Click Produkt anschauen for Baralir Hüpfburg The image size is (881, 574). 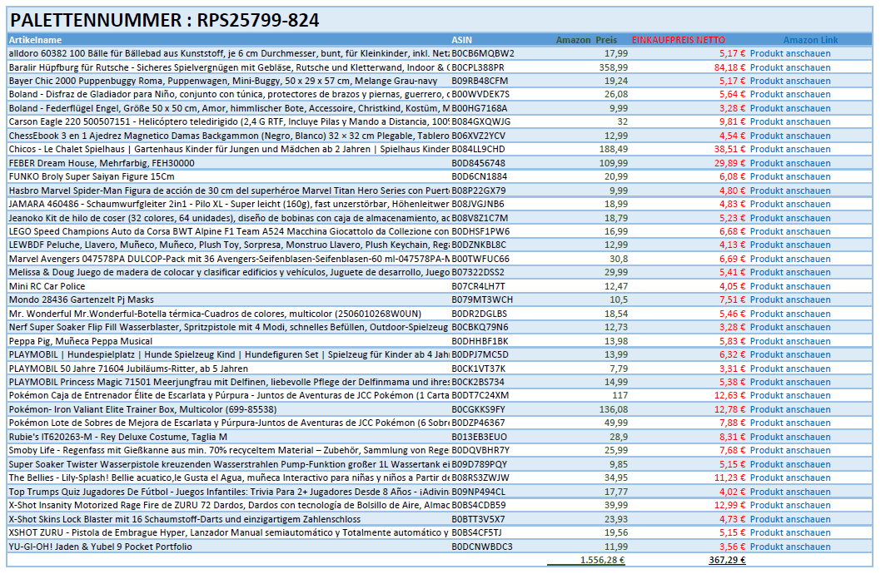coord(789,67)
